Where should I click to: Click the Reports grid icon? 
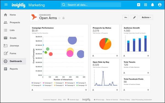point(5,69)
